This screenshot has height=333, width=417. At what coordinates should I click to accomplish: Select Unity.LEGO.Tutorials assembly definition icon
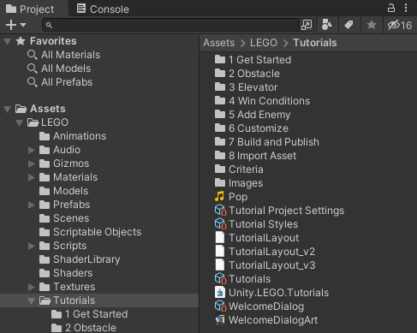tap(220, 292)
